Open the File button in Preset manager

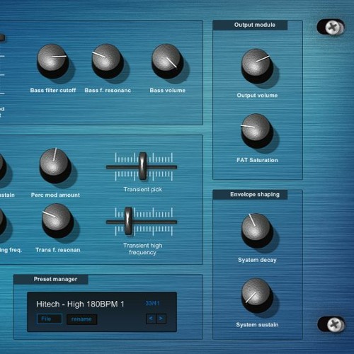(x=50, y=319)
